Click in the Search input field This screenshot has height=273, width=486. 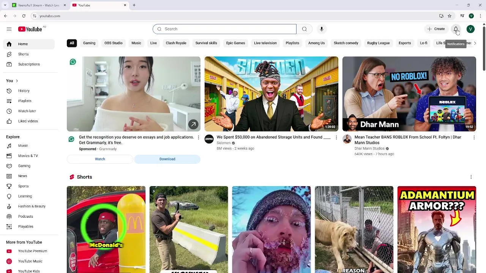[225, 29]
